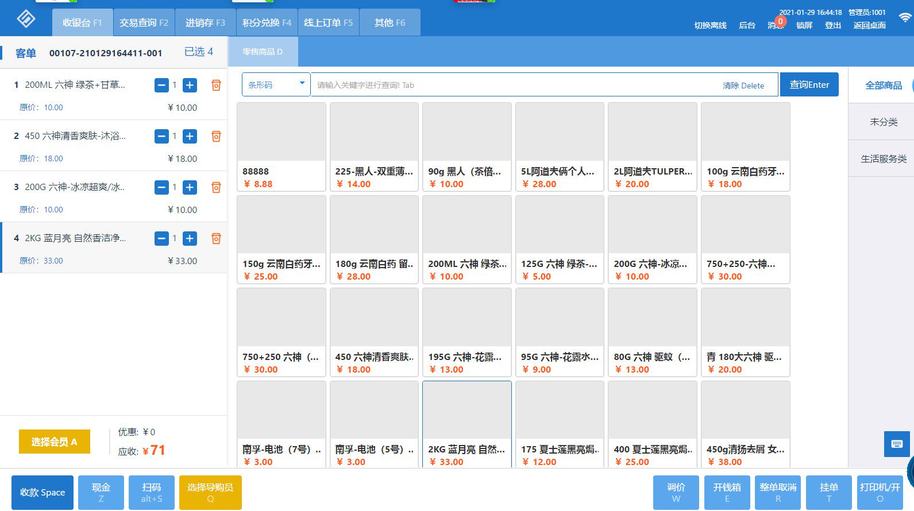Click 清除 Delete to clear search

point(743,86)
